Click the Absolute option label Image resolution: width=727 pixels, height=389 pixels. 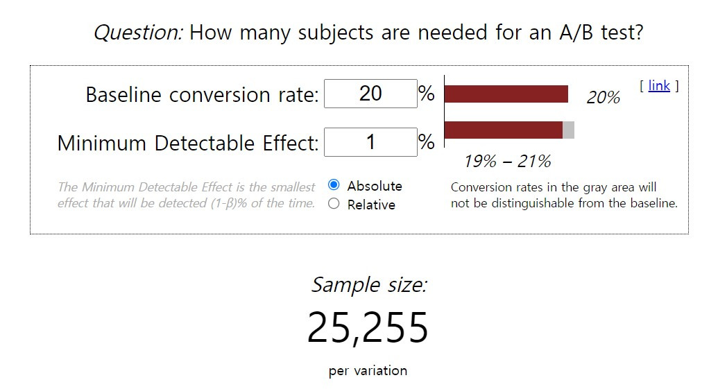(375, 186)
